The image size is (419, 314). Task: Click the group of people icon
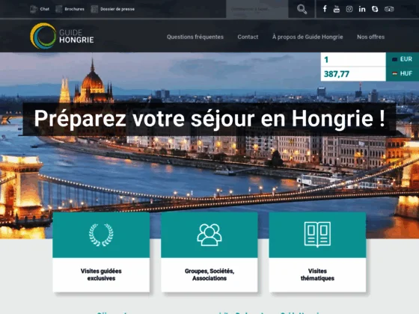pos(209,235)
